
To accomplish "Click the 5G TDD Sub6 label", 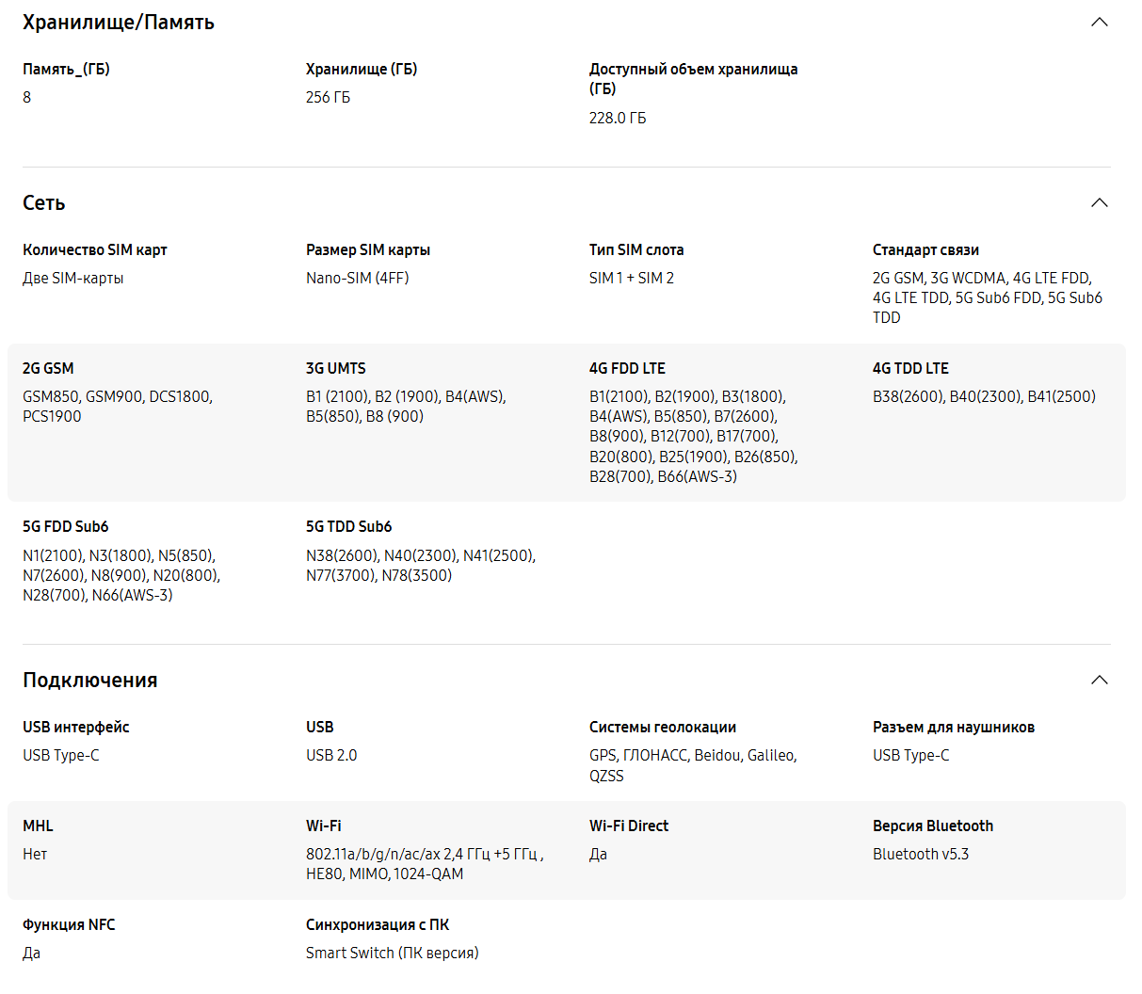I will (x=348, y=526).
